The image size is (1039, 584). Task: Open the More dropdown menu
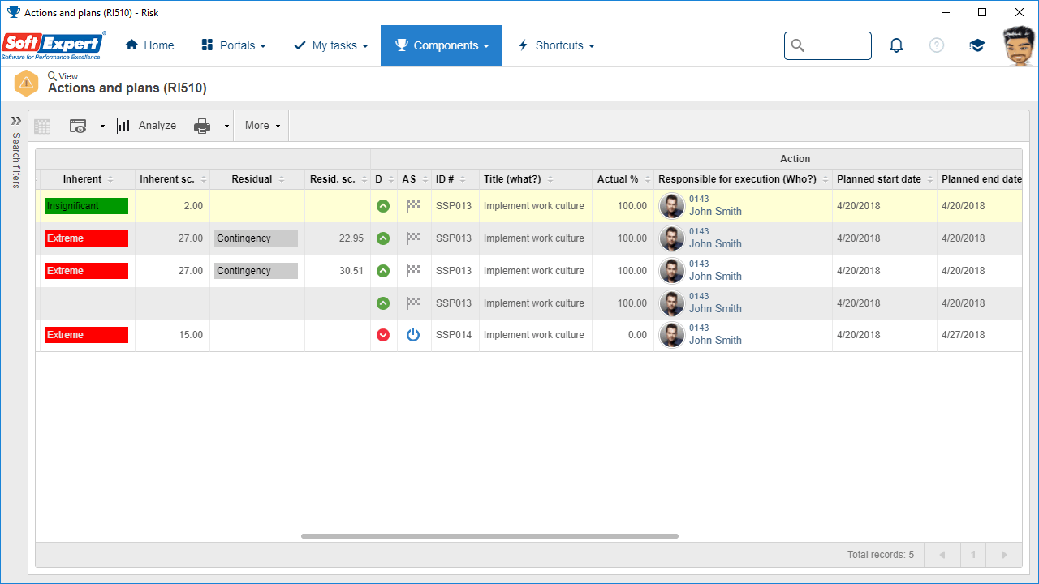pos(262,126)
